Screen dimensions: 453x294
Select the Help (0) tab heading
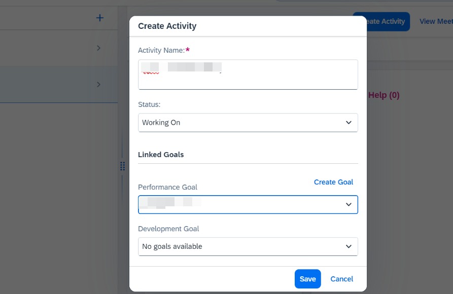pyautogui.click(x=384, y=95)
